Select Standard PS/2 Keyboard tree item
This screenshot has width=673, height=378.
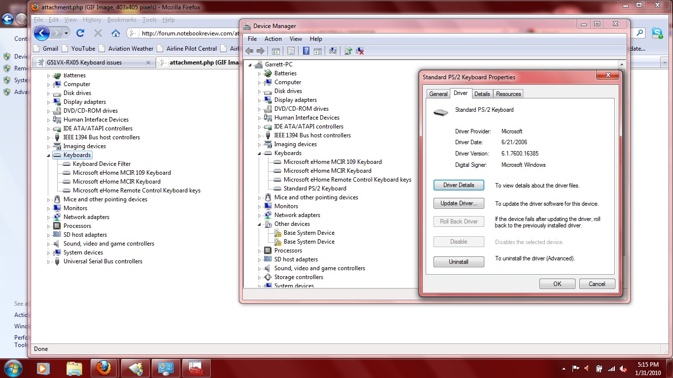315,189
